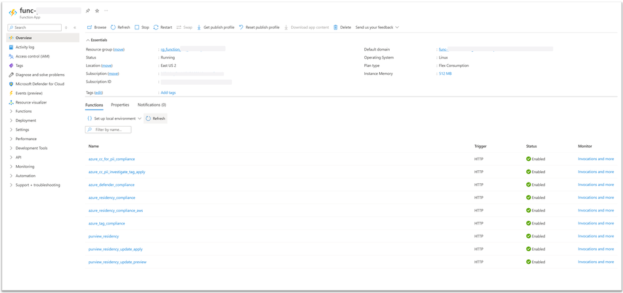Switch to the Notifications (0) tab

pos(152,105)
